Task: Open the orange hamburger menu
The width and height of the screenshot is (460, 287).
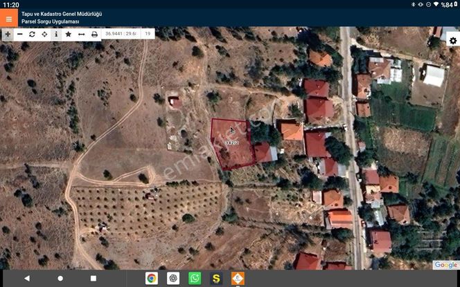Action: 9,18
